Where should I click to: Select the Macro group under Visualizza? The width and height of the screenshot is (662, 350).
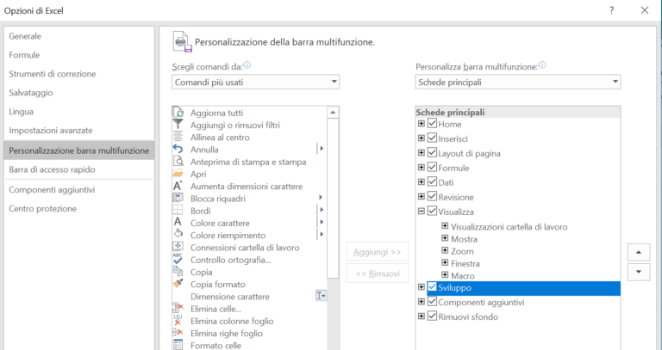click(463, 276)
